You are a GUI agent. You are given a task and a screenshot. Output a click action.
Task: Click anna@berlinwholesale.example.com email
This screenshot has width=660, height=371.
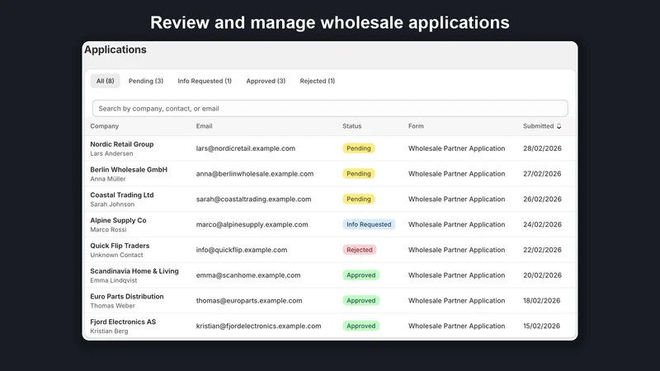tap(255, 174)
